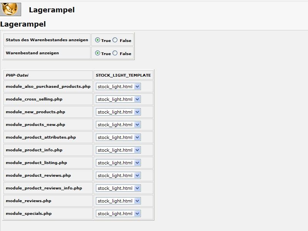
Task: Open template dropdown for module_product_info.php
Action: [118, 150]
